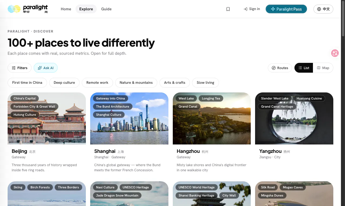This screenshot has height=206, width=345.
Task: Click the Paralight logo
Action: click(28, 9)
